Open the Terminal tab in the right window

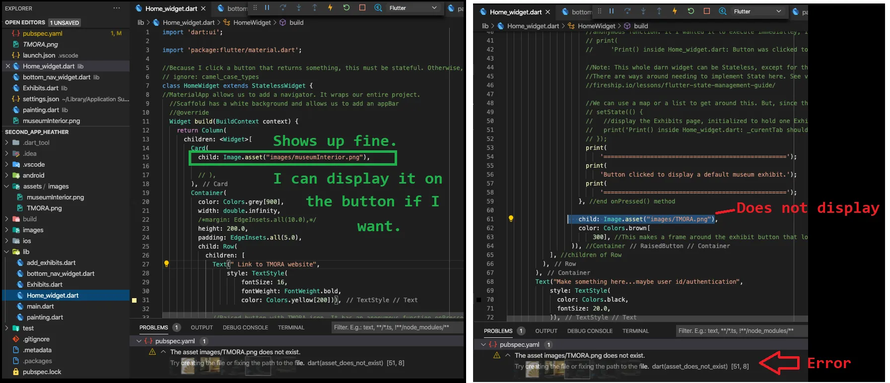[635, 331]
